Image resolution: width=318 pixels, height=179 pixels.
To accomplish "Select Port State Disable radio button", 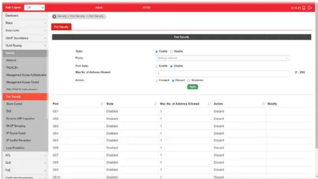I will [171, 66].
